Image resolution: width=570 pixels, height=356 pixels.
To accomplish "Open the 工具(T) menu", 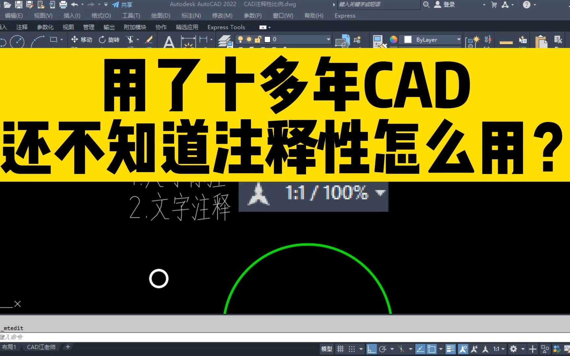I will coord(131,15).
